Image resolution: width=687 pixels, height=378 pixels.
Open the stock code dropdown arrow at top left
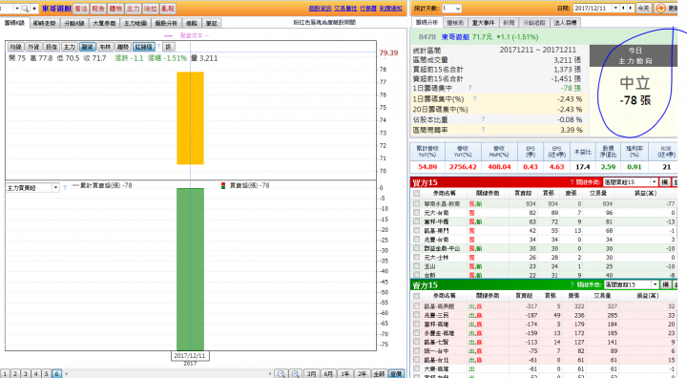pos(16,9)
